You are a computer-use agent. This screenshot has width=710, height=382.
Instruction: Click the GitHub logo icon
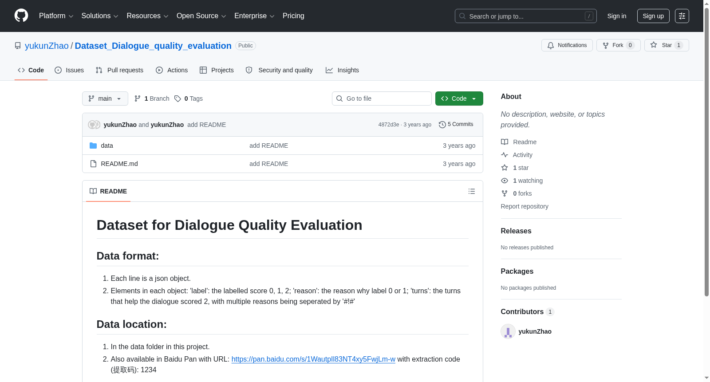21,16
